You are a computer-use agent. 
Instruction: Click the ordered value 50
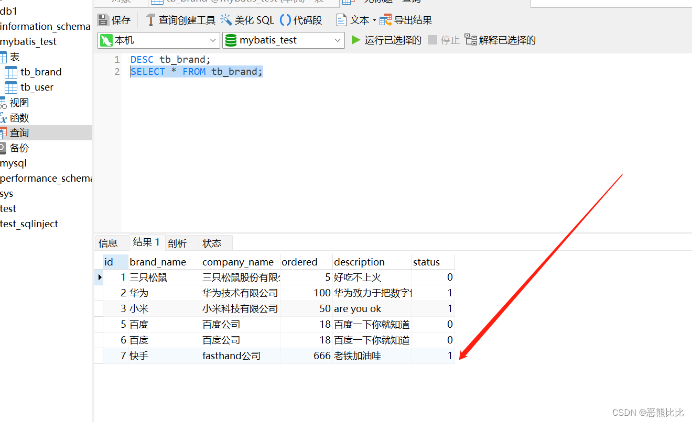[x=306, y=308]
